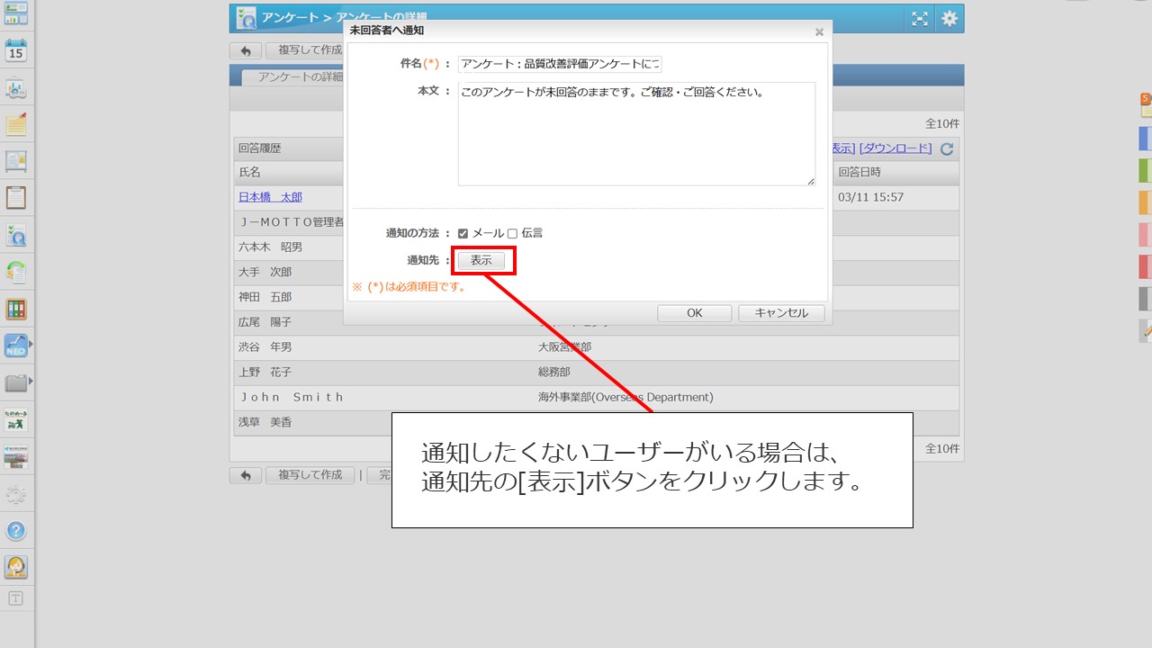1152x648 pixels.
Task: Open the top portal icon in sidebar
Action: [16, 13]
